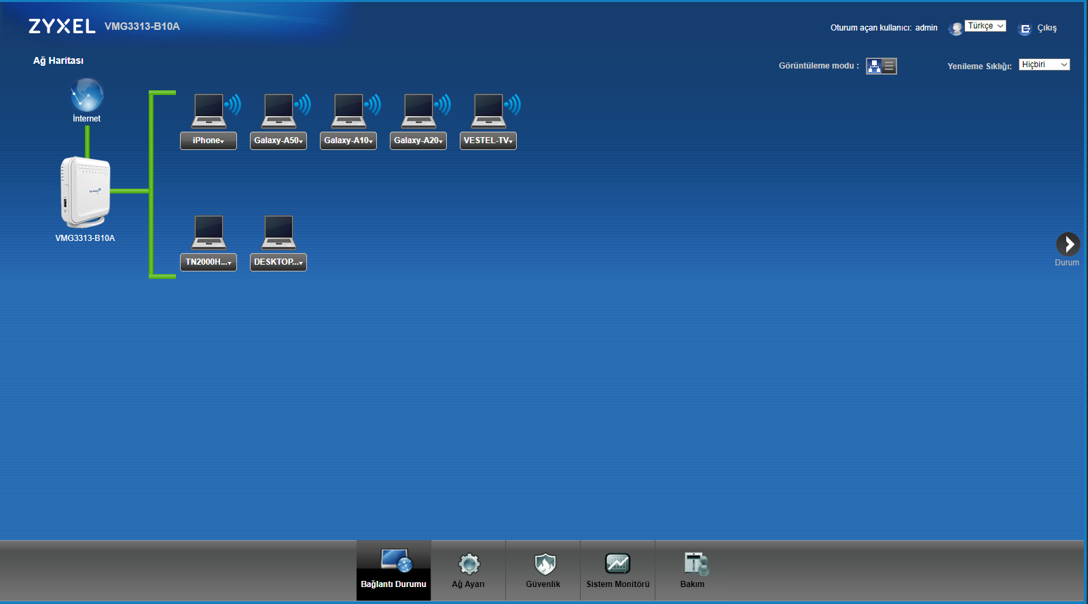Viewport: 1088px width, 604px height.
Task: Open the VESTEL-TV device dropdown
Action: (x=488, y=140)
